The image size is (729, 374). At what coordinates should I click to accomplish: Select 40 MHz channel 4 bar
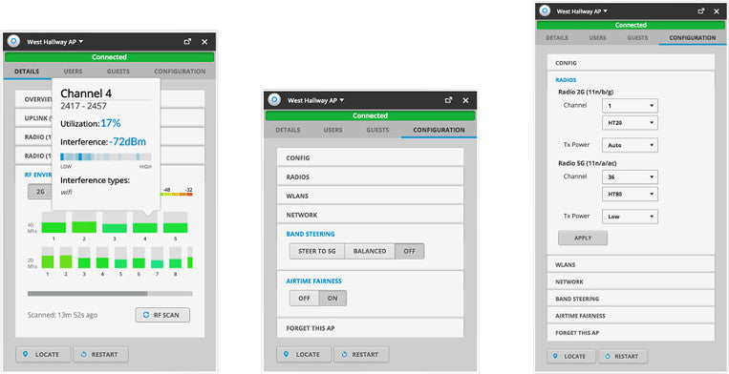point(145,222)
